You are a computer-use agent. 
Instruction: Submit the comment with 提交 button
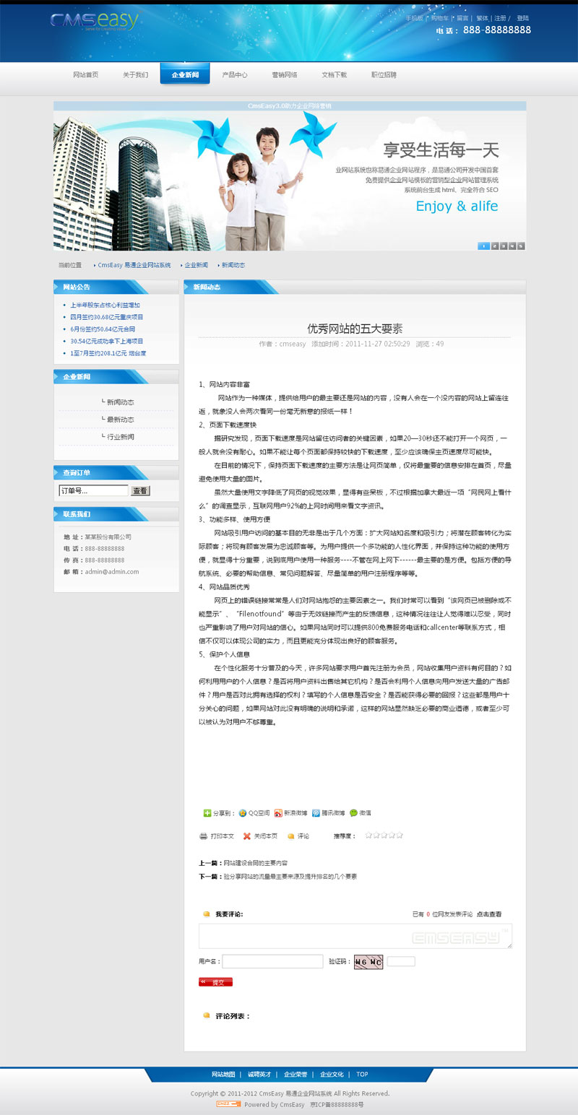[x=215, y=982]
